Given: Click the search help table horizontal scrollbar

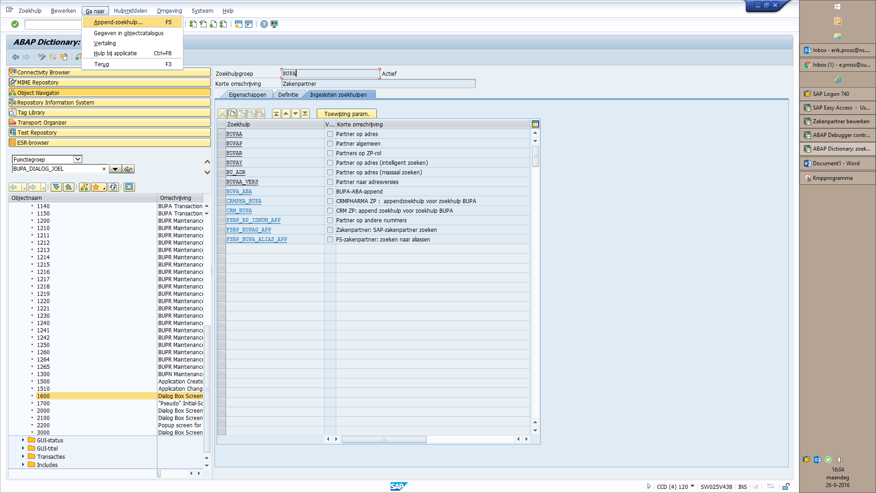Looking at the screenshot, I should (x=384, y=440).
